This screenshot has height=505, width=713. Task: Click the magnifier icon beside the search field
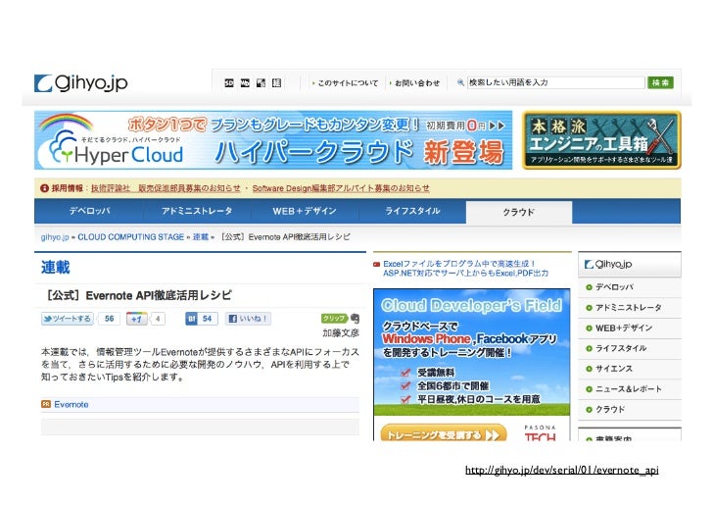(460, 82)
